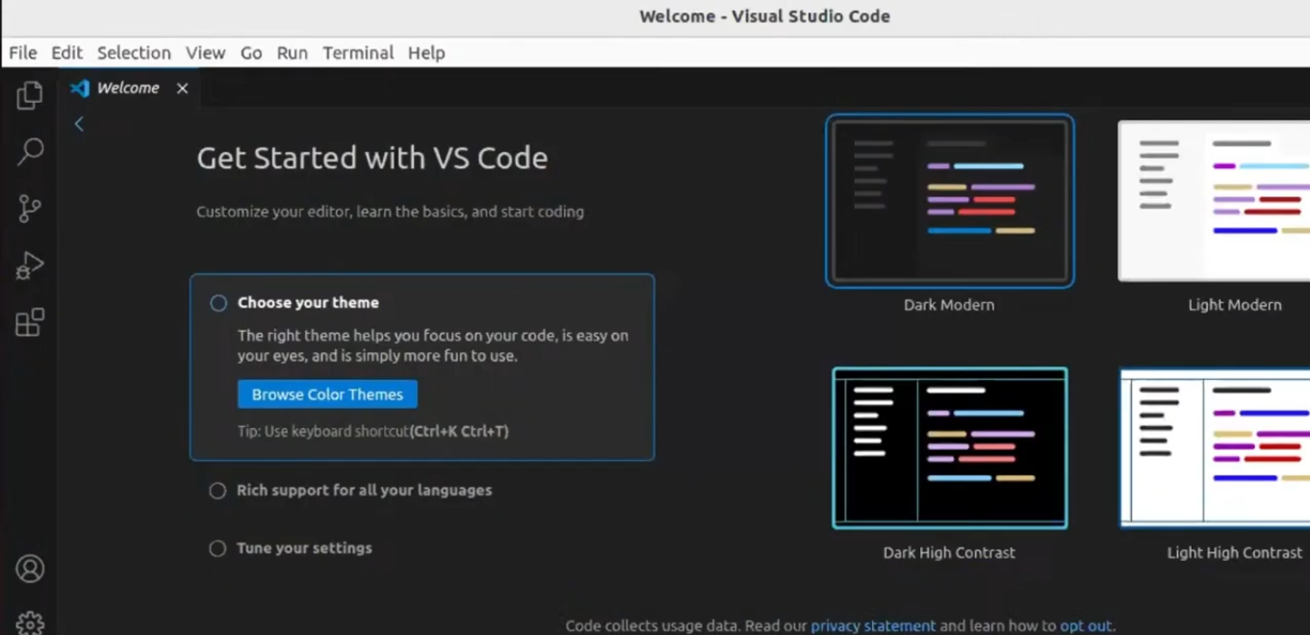The image size is (1310, 635).
Task: Click the Dark Modern label
Action: 949,305
